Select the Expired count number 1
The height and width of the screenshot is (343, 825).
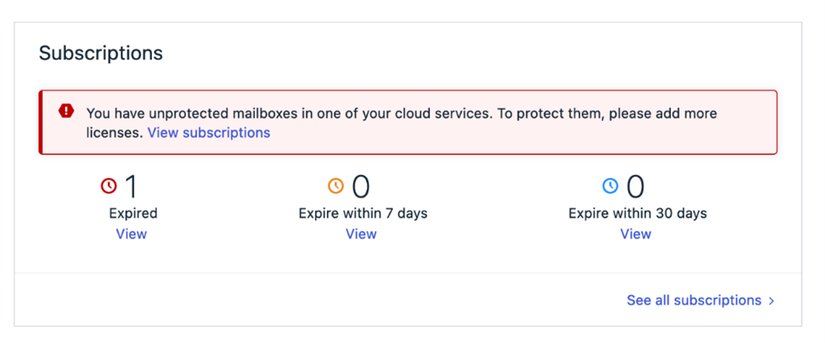[x=131, y=187]
